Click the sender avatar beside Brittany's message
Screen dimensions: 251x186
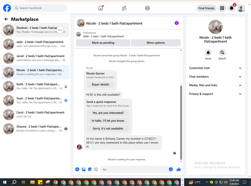[x=79, y=147]
